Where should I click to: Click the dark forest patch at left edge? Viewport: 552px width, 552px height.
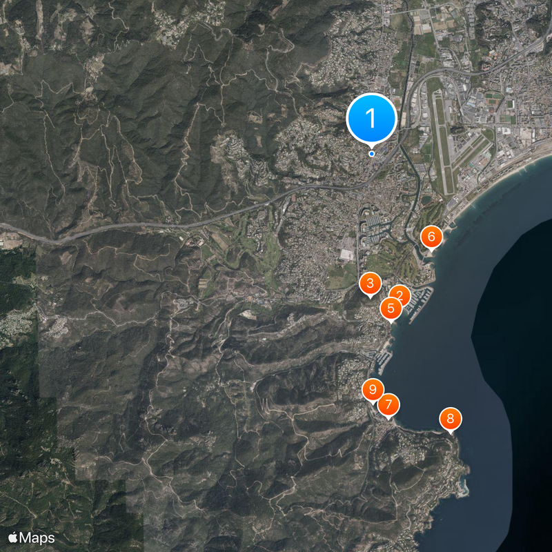click(17, 290)
